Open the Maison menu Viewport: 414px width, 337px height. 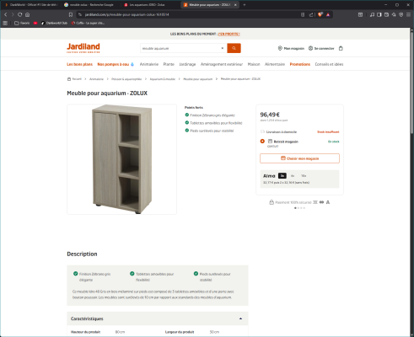pos(254,64)
